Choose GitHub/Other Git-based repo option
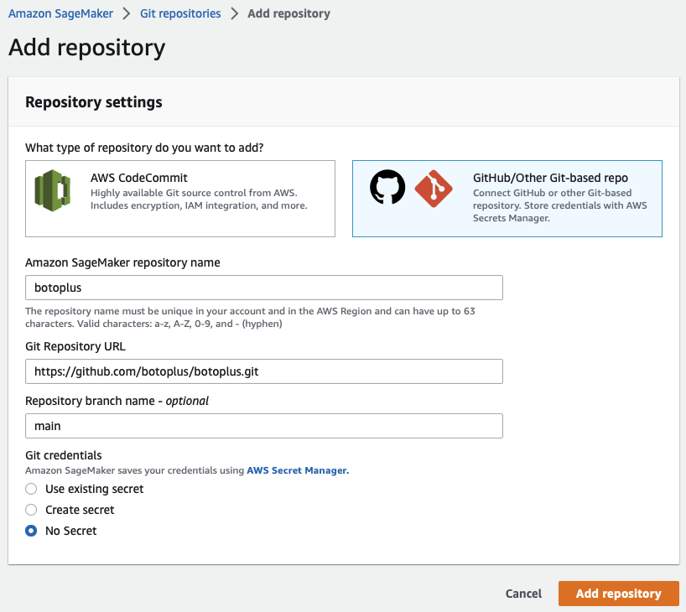Viewport: 686px width, 612px height. (507, 199)
